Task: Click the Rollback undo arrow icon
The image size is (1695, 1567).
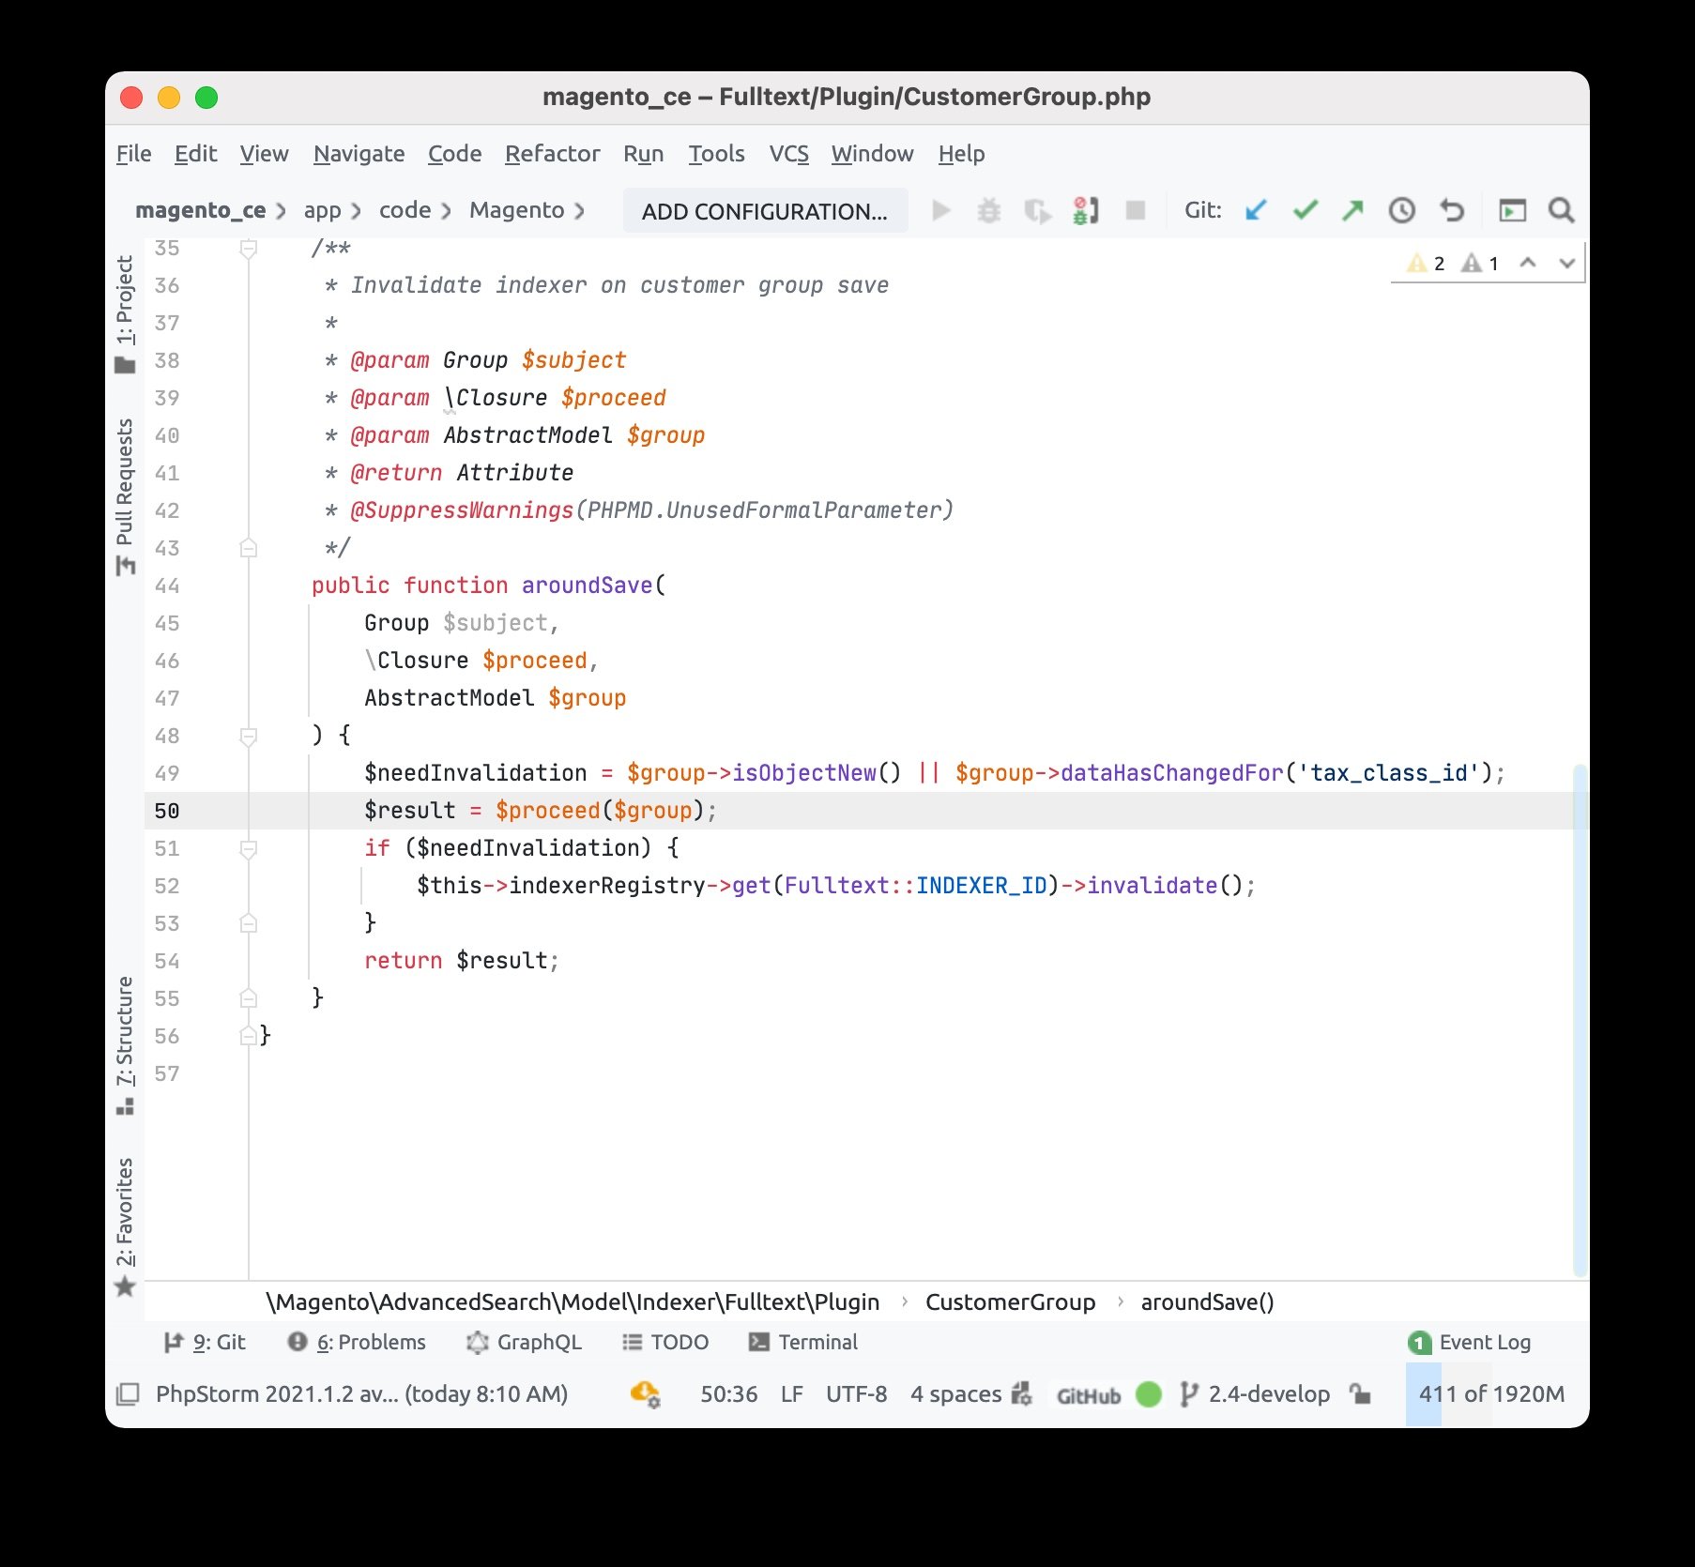Action: click(1451, 210)
